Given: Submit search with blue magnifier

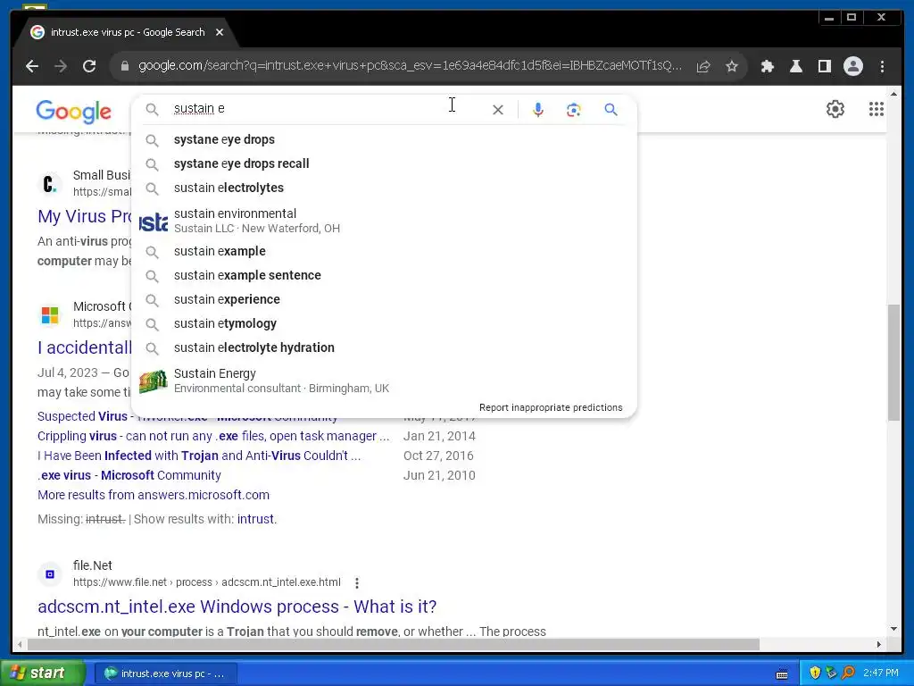Looking at the screenshot, I should click(611, 109).
